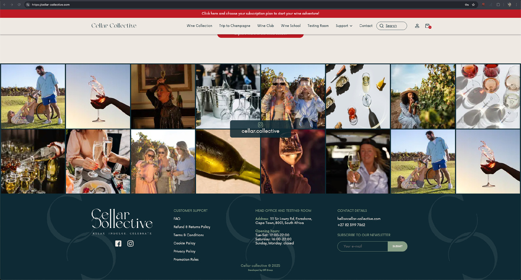Open photo of hand holding rosé glass

click(x=293, y=161)
